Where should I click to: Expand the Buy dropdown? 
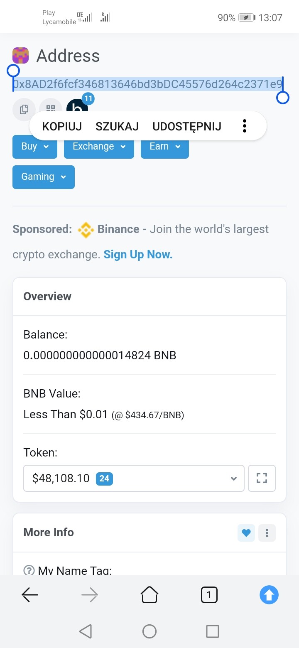[x=35, y=147]
